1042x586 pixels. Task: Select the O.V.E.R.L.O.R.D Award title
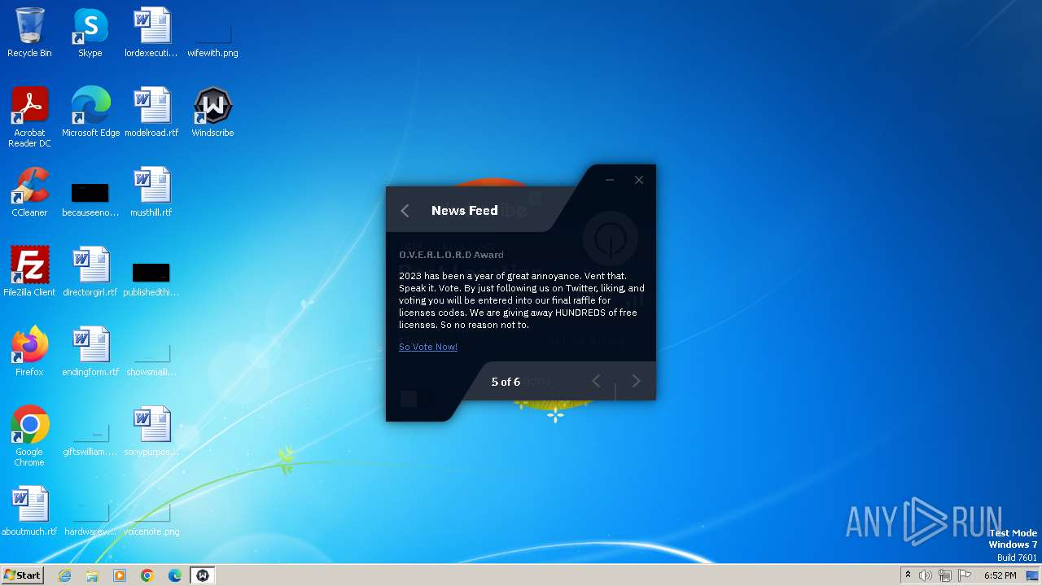pyautogui.click(x=451, y=255)
